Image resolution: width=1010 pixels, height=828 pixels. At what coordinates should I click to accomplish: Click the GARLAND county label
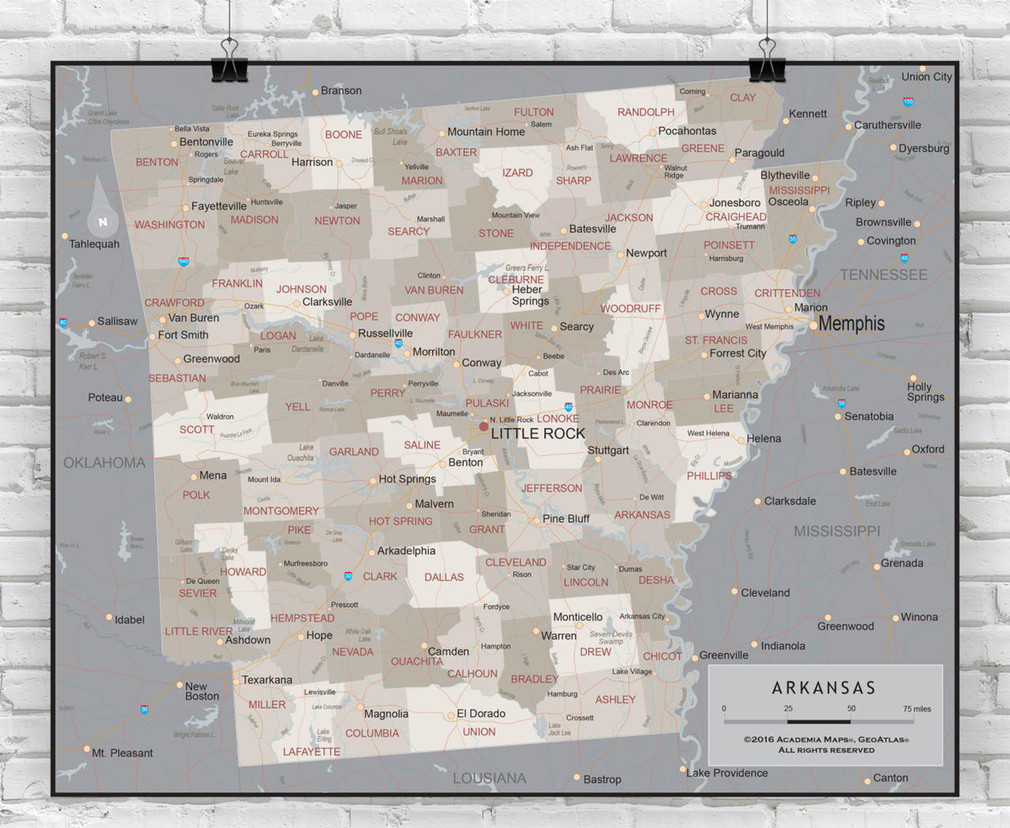pos(354,452)
